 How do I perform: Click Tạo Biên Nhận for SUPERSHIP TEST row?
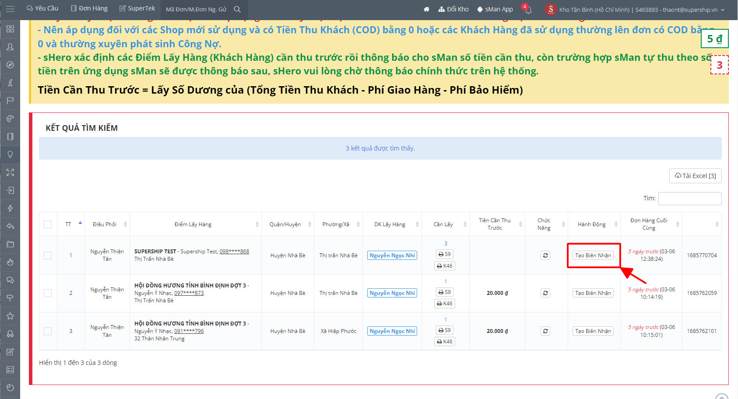[593, 255]
